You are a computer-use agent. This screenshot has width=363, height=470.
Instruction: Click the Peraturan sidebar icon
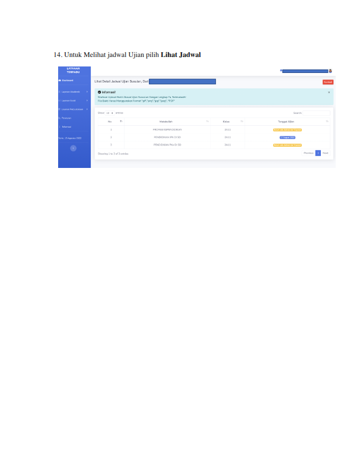click(x=59, y=118)
